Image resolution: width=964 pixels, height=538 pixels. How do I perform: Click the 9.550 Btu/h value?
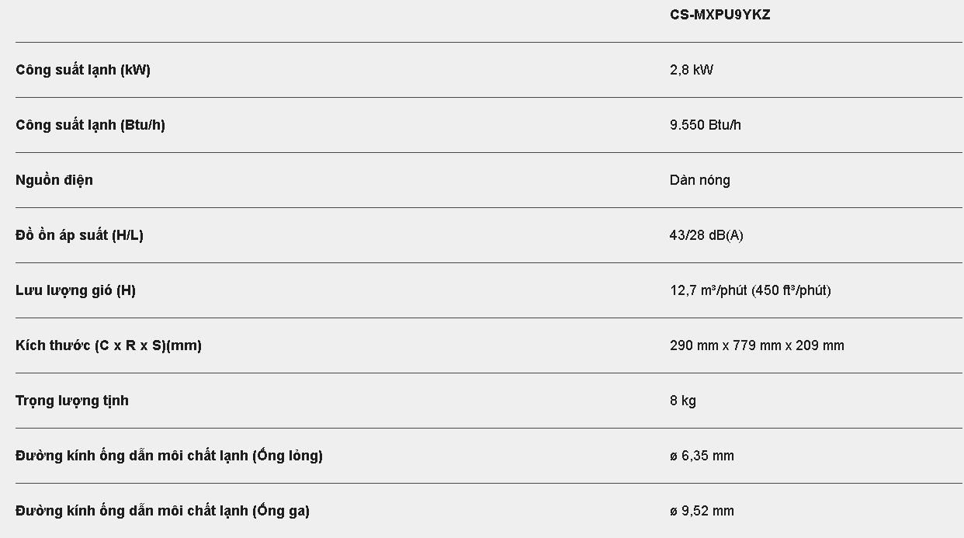click(x=705, y=125)
